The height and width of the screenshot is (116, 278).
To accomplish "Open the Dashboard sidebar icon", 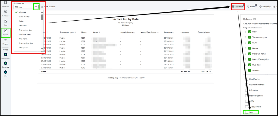I will 6,12.
